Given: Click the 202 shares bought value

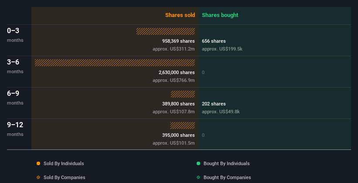Looking at the screenshot, I should 214,104.
